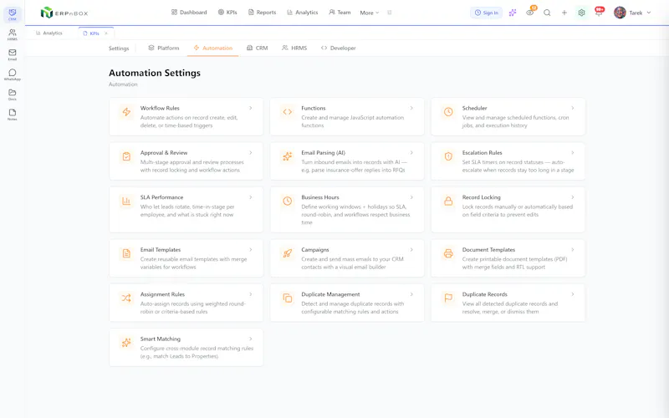Click the SLA Performance chart icon

[x=126, y=201]
